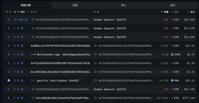Open the 美元 (USD) column filter

[x=188, y=12]
